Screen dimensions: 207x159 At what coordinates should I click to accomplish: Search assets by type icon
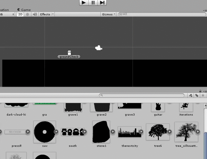click(x=191, y=95)
